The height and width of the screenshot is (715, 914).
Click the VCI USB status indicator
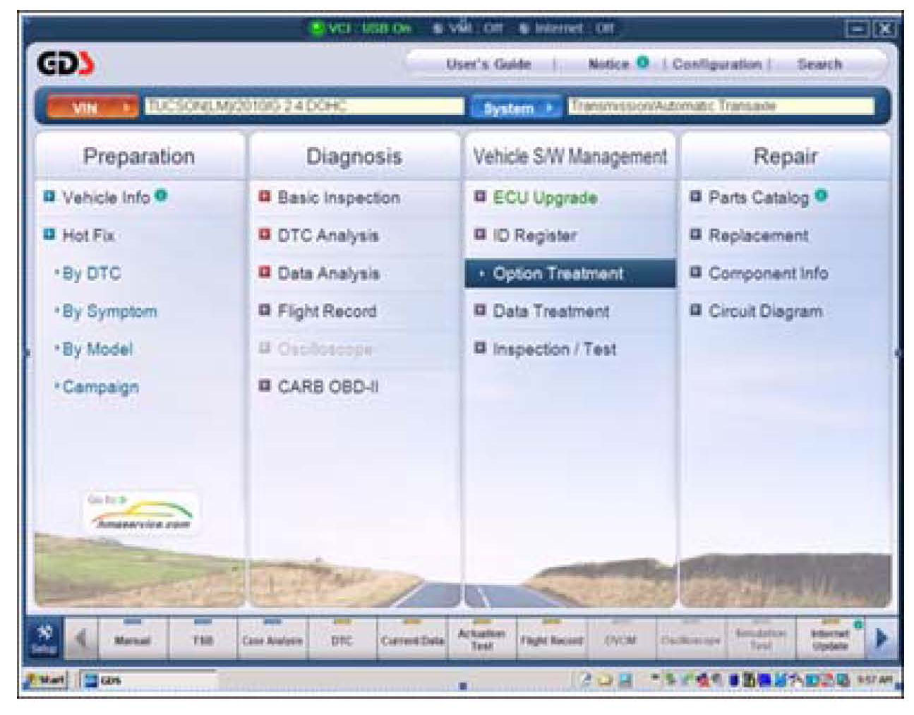(x=361, y=28)
